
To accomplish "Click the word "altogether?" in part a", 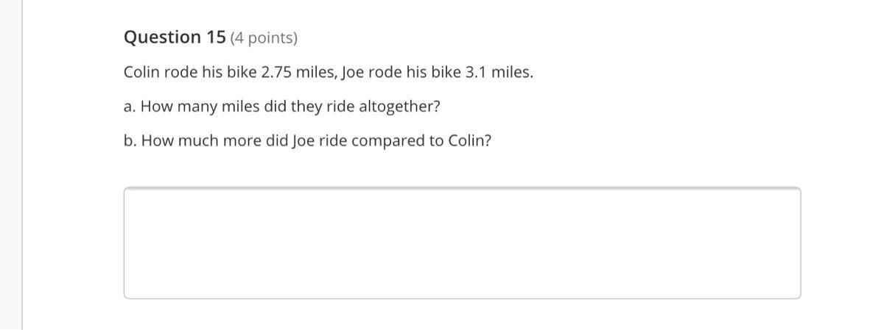I will [399, 107].
